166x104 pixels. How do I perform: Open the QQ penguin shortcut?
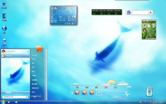coord(144,30)
